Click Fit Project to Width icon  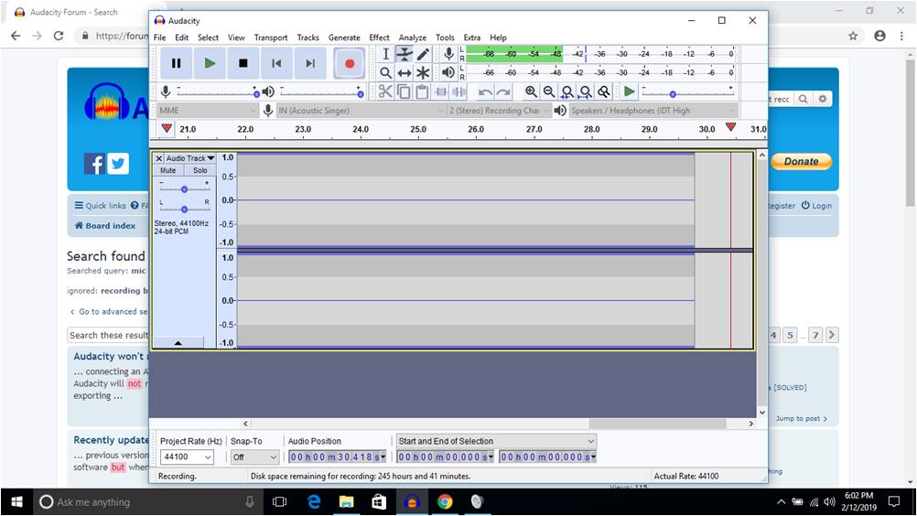[586, 91]
